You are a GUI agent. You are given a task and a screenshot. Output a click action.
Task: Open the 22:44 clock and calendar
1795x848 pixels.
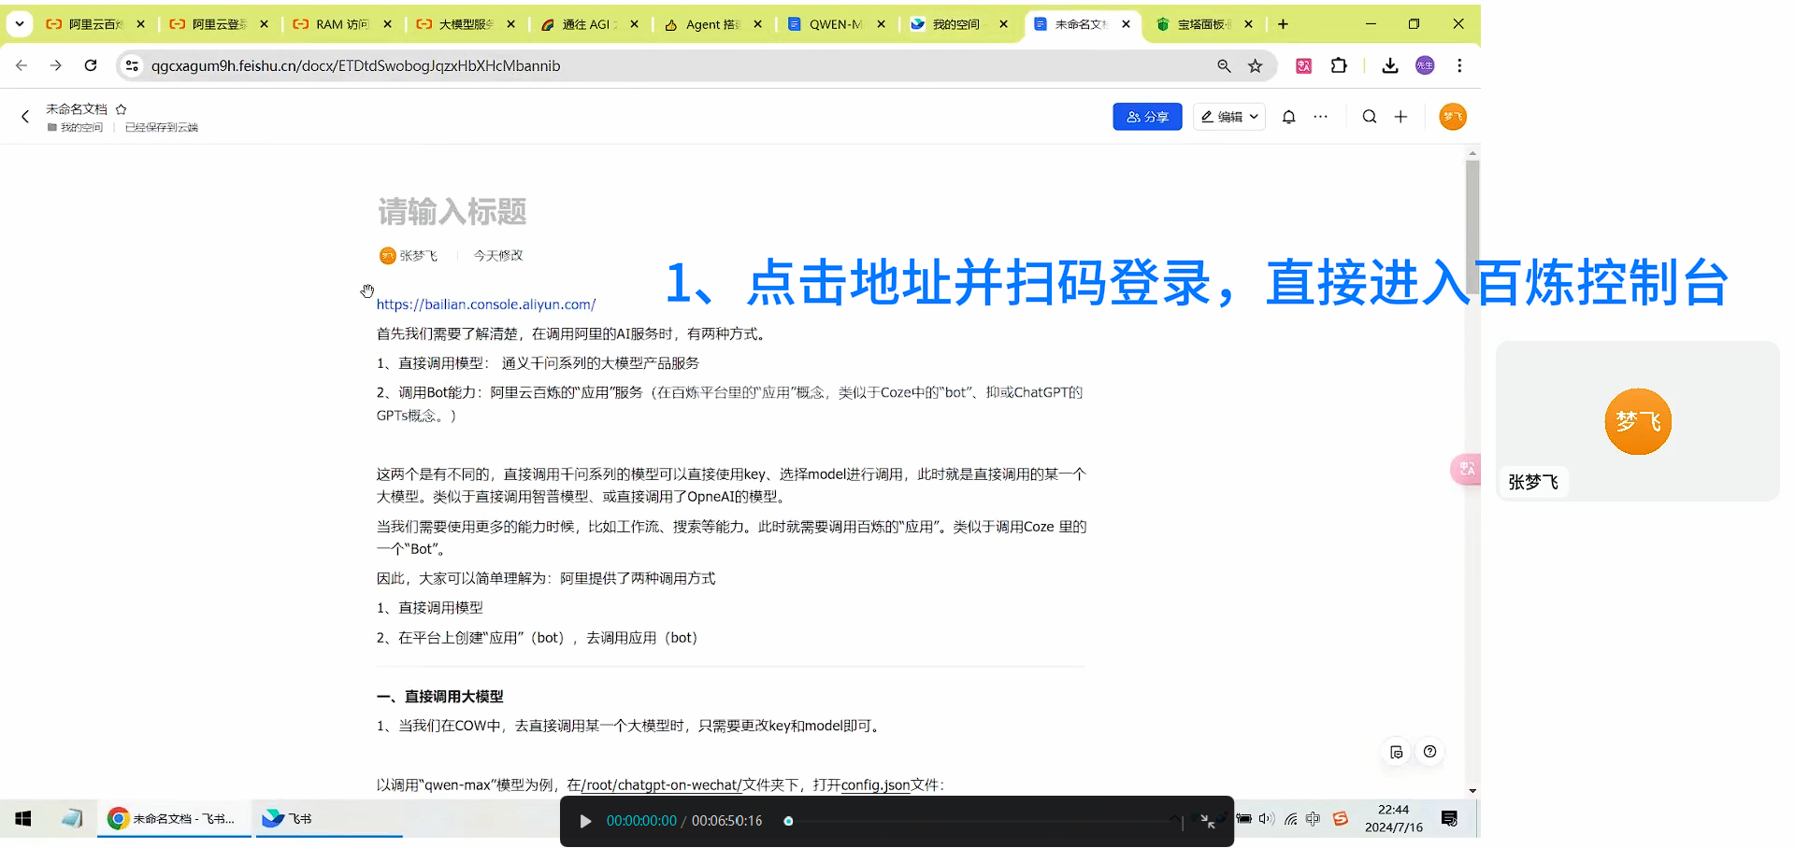click(x=1393, y=819)
